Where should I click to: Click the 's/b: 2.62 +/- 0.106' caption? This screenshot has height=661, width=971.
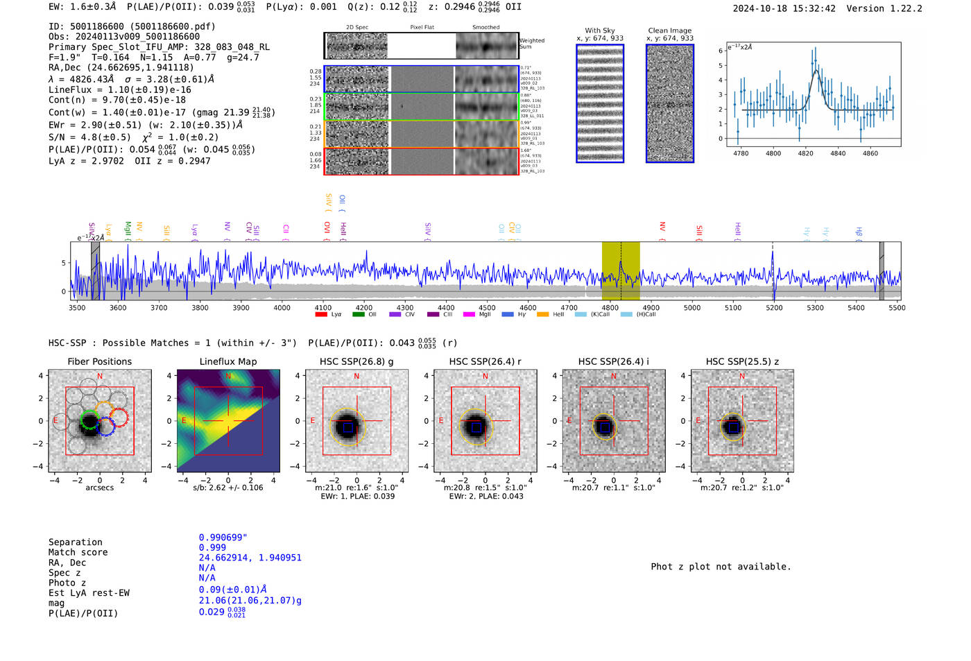[x=228, y=488]
